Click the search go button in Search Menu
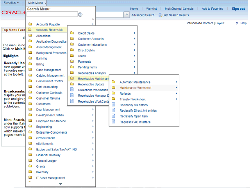 (80, 14)
